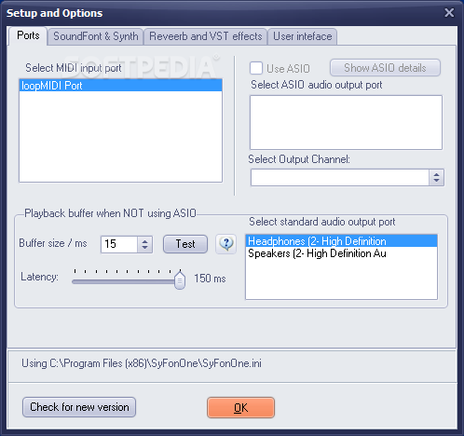The height and width of the screenshot is (436, 464).
Task: Switch to the User inteface tab
Action: tap(303, 36)
